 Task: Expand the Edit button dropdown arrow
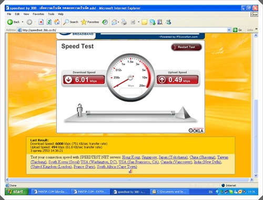[x=138, y=22]
